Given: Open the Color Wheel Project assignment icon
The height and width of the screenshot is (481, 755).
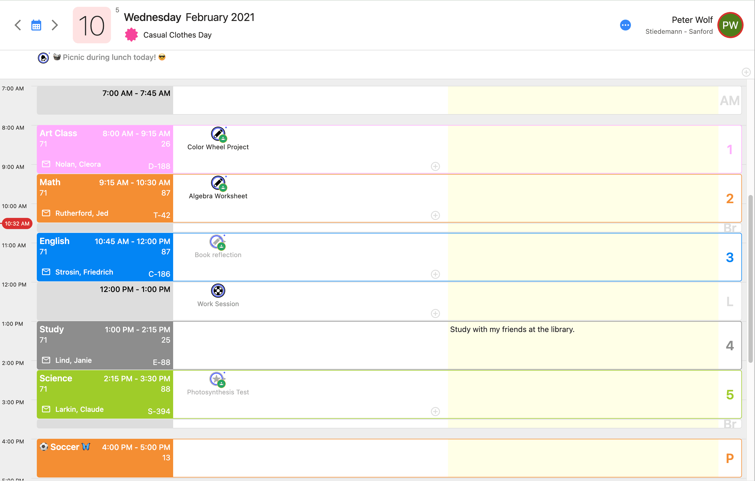Looking at the screenshot, I should [x=218, y=134].
